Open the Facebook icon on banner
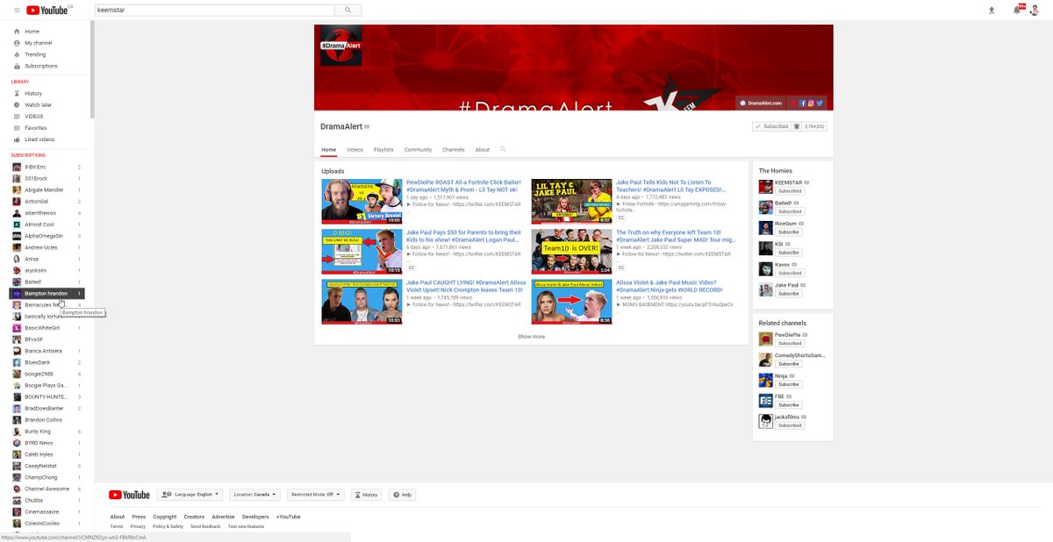The height and width of the screenshot is (542, 1053). [801, 103]
